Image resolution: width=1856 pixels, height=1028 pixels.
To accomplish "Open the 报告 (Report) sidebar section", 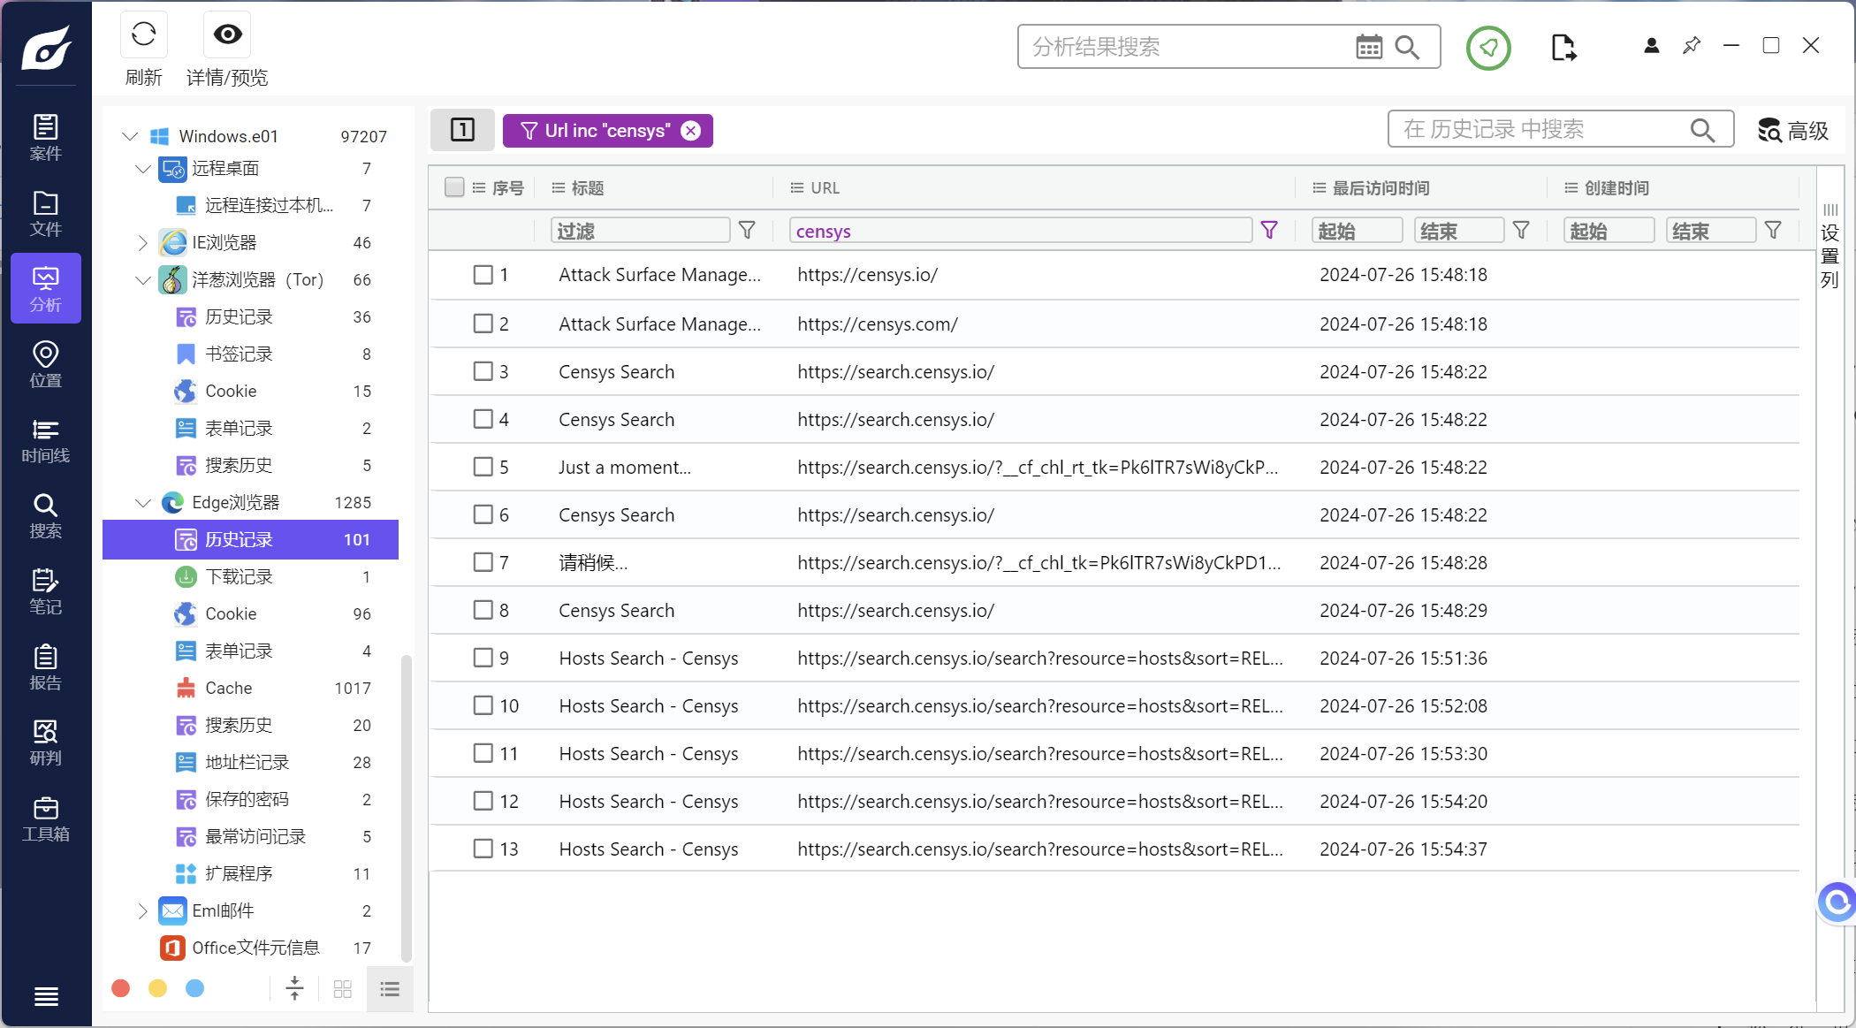I will tap(46, 667).
